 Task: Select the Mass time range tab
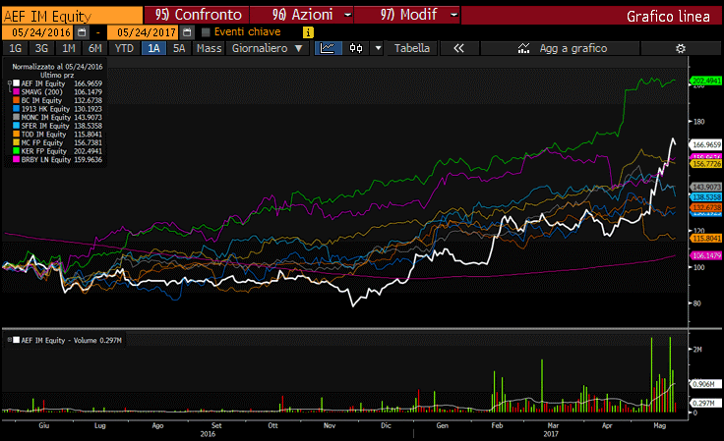[x=210, y=48]
